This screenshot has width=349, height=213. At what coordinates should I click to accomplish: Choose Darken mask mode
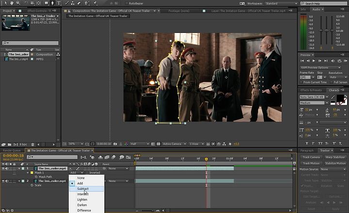(x=86, y=205)
